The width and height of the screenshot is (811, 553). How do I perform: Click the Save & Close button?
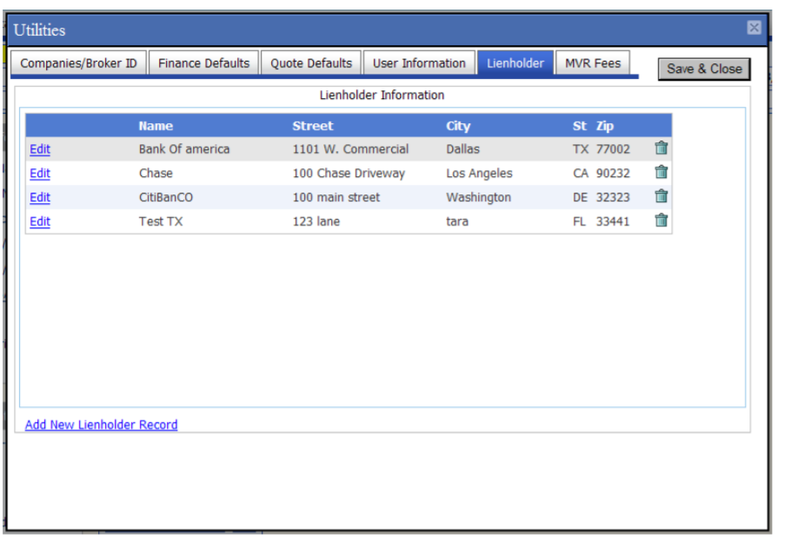click(x=703, y=69)
